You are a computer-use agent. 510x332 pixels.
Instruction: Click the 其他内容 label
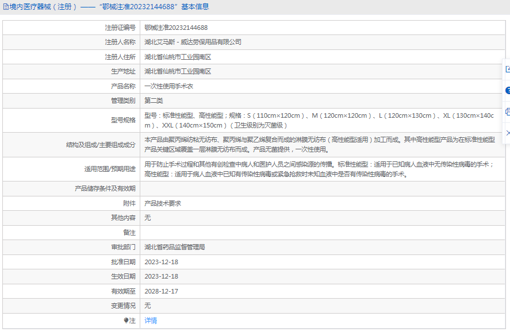(123, 218)
